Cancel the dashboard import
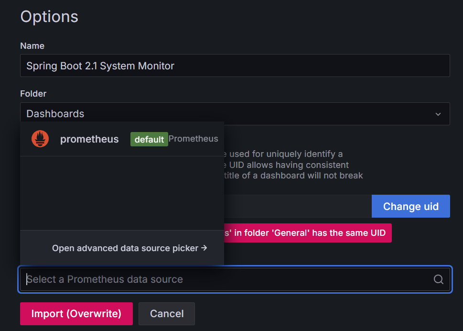 (167, 314)
